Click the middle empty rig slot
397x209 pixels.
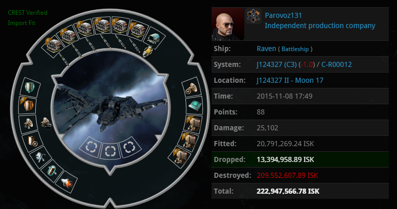pyautogui.click(x=110, y=151)
